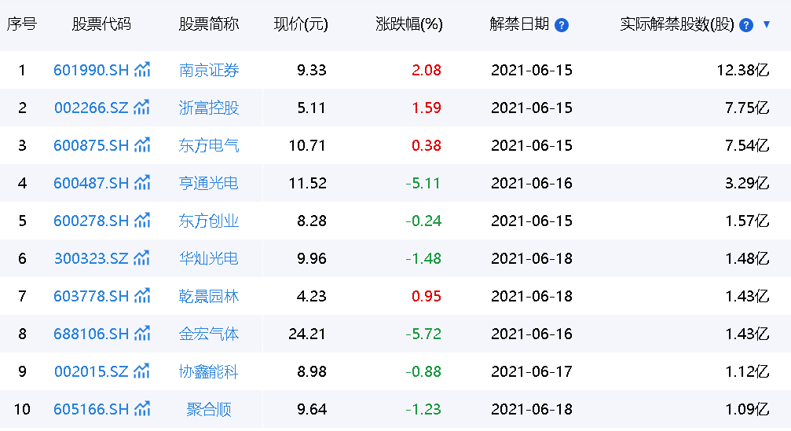The image size is (791, 431).
Task: Open stock code 002015.SZ
Action: tap(91, 372)
